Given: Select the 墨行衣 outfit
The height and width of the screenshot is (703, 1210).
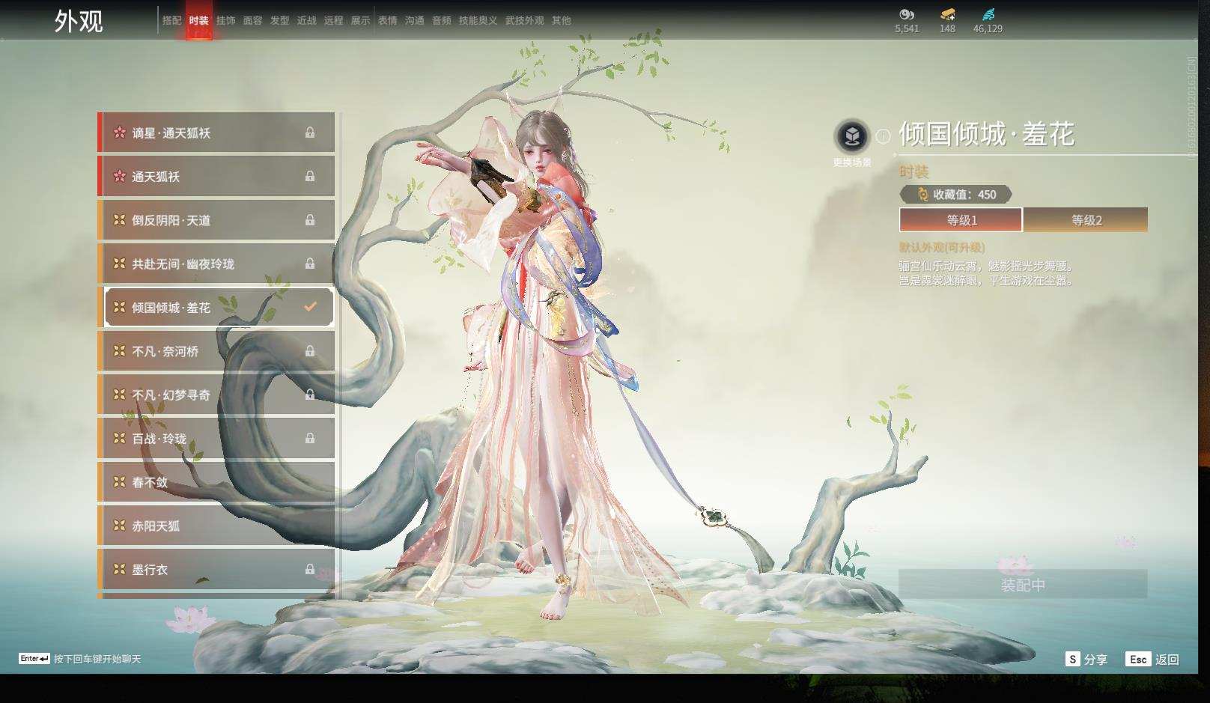Looking at the screenshot, I should [216, 570].
